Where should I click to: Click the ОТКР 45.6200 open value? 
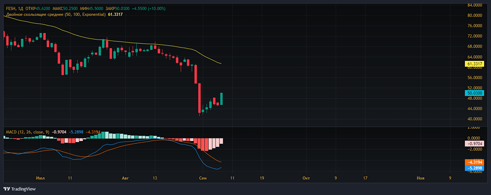37,9
